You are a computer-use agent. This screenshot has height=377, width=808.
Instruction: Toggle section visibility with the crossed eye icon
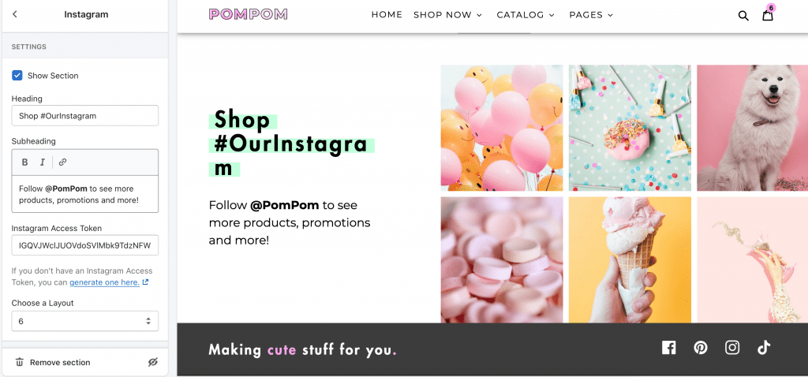[152, 362]
